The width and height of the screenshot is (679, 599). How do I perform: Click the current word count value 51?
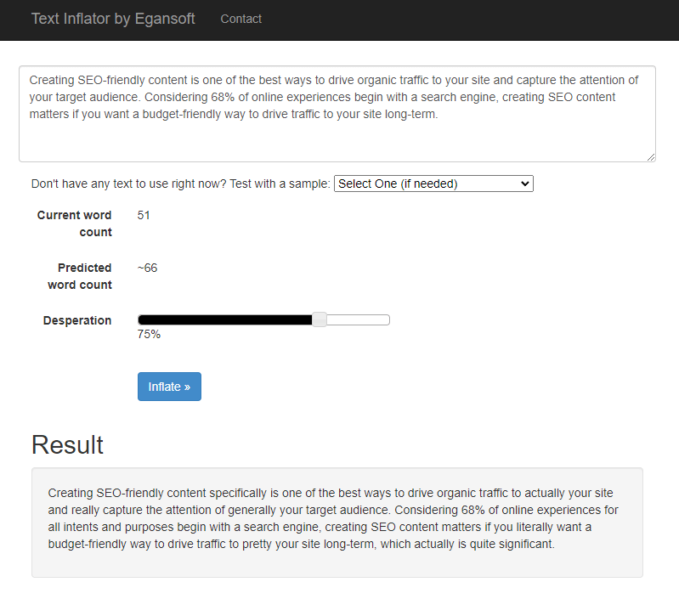(x=144, y=215)
